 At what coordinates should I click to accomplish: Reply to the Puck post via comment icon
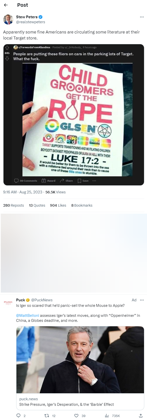[18, 416]
